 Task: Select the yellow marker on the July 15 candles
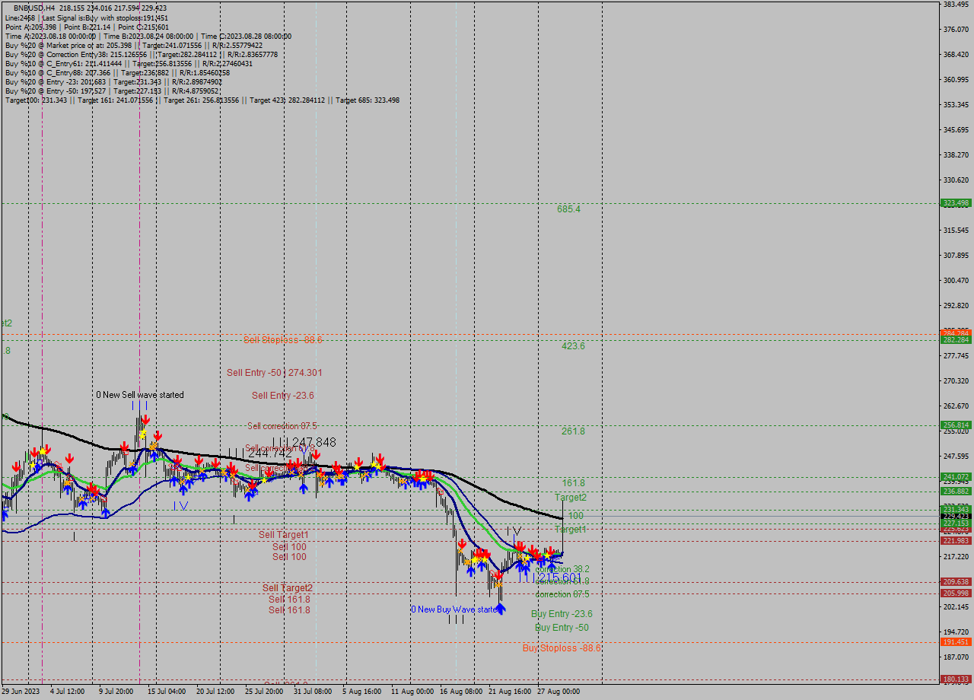pos(143,434)
